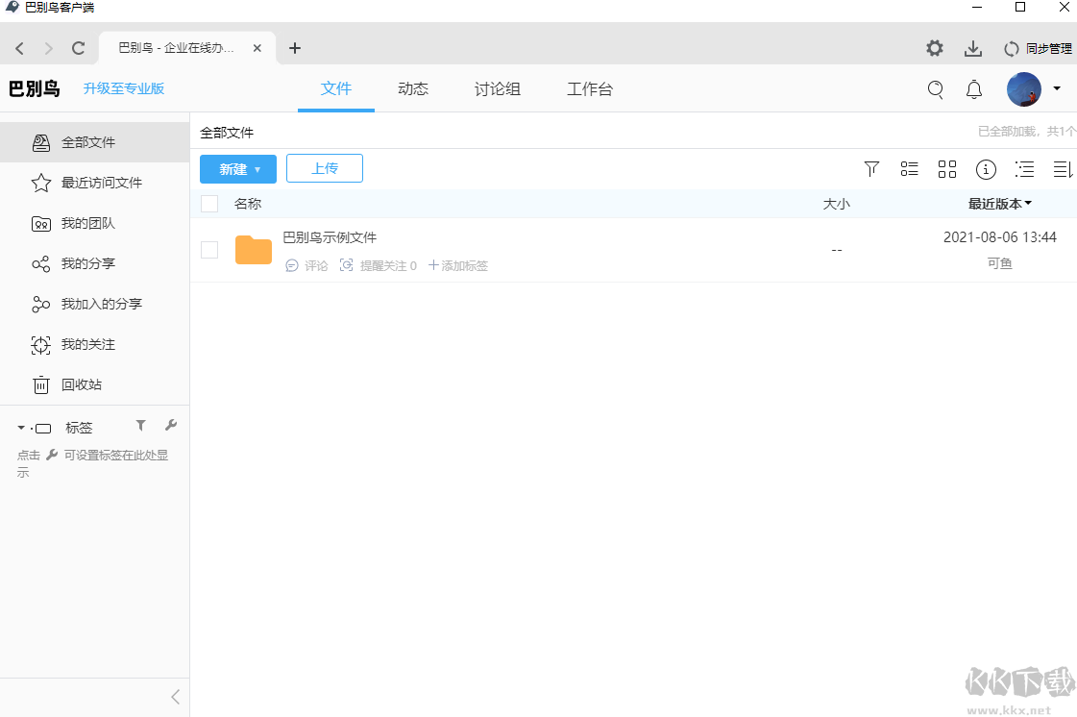Screen dimensions: 1077x717
Task: Open the file info panel icon
Action: pos(986,169)
